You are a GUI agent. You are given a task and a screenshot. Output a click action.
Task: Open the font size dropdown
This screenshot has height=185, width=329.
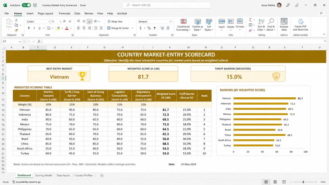[x=60, y=22]
